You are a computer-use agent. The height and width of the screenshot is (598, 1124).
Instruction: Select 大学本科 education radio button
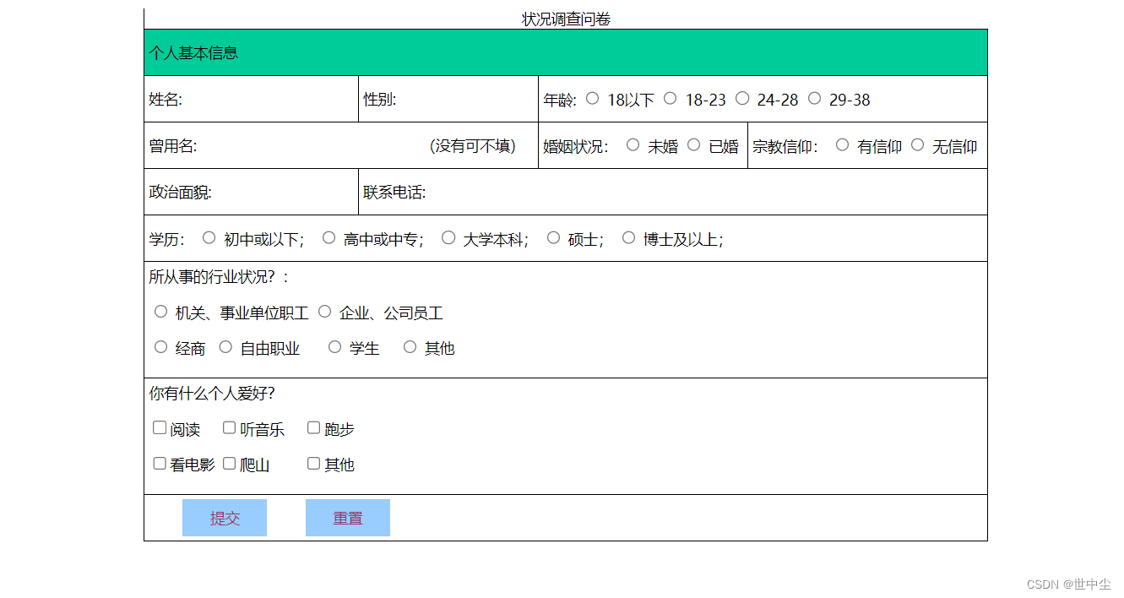pos(448,237)
